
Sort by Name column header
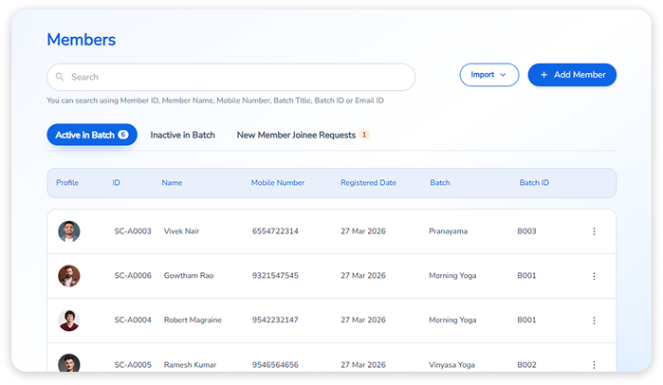pos(172,183)
